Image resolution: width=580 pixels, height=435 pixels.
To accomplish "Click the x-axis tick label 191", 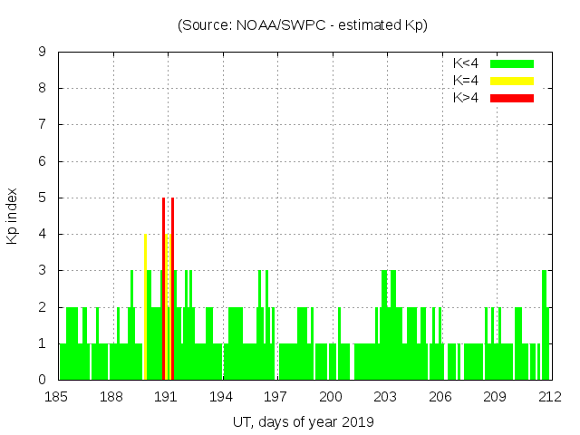I will [x=166, y=396].
